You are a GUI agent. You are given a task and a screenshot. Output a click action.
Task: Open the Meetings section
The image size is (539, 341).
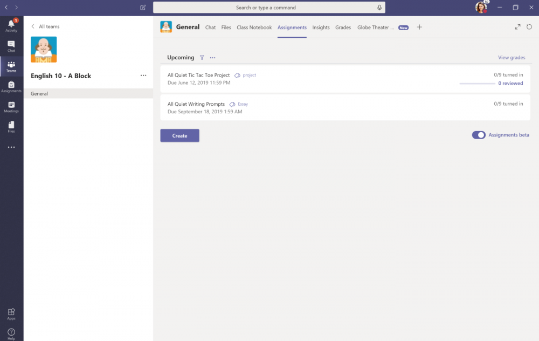[x=11, y=107]
